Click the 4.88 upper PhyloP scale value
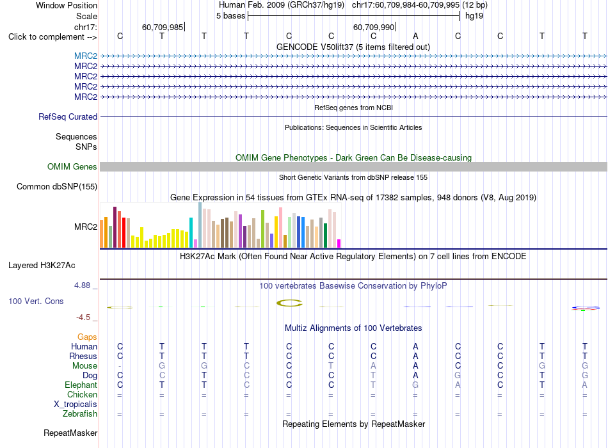 tap(82, 285)
